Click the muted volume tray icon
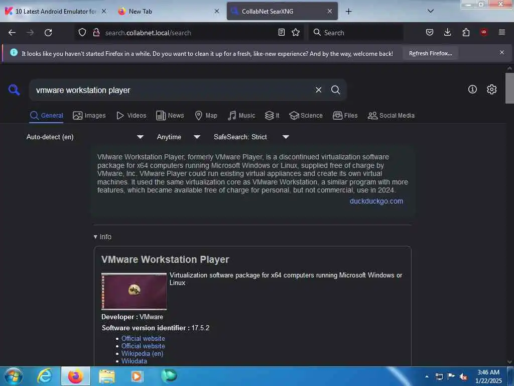Screen dimensions: 514x386 [463, 376]
